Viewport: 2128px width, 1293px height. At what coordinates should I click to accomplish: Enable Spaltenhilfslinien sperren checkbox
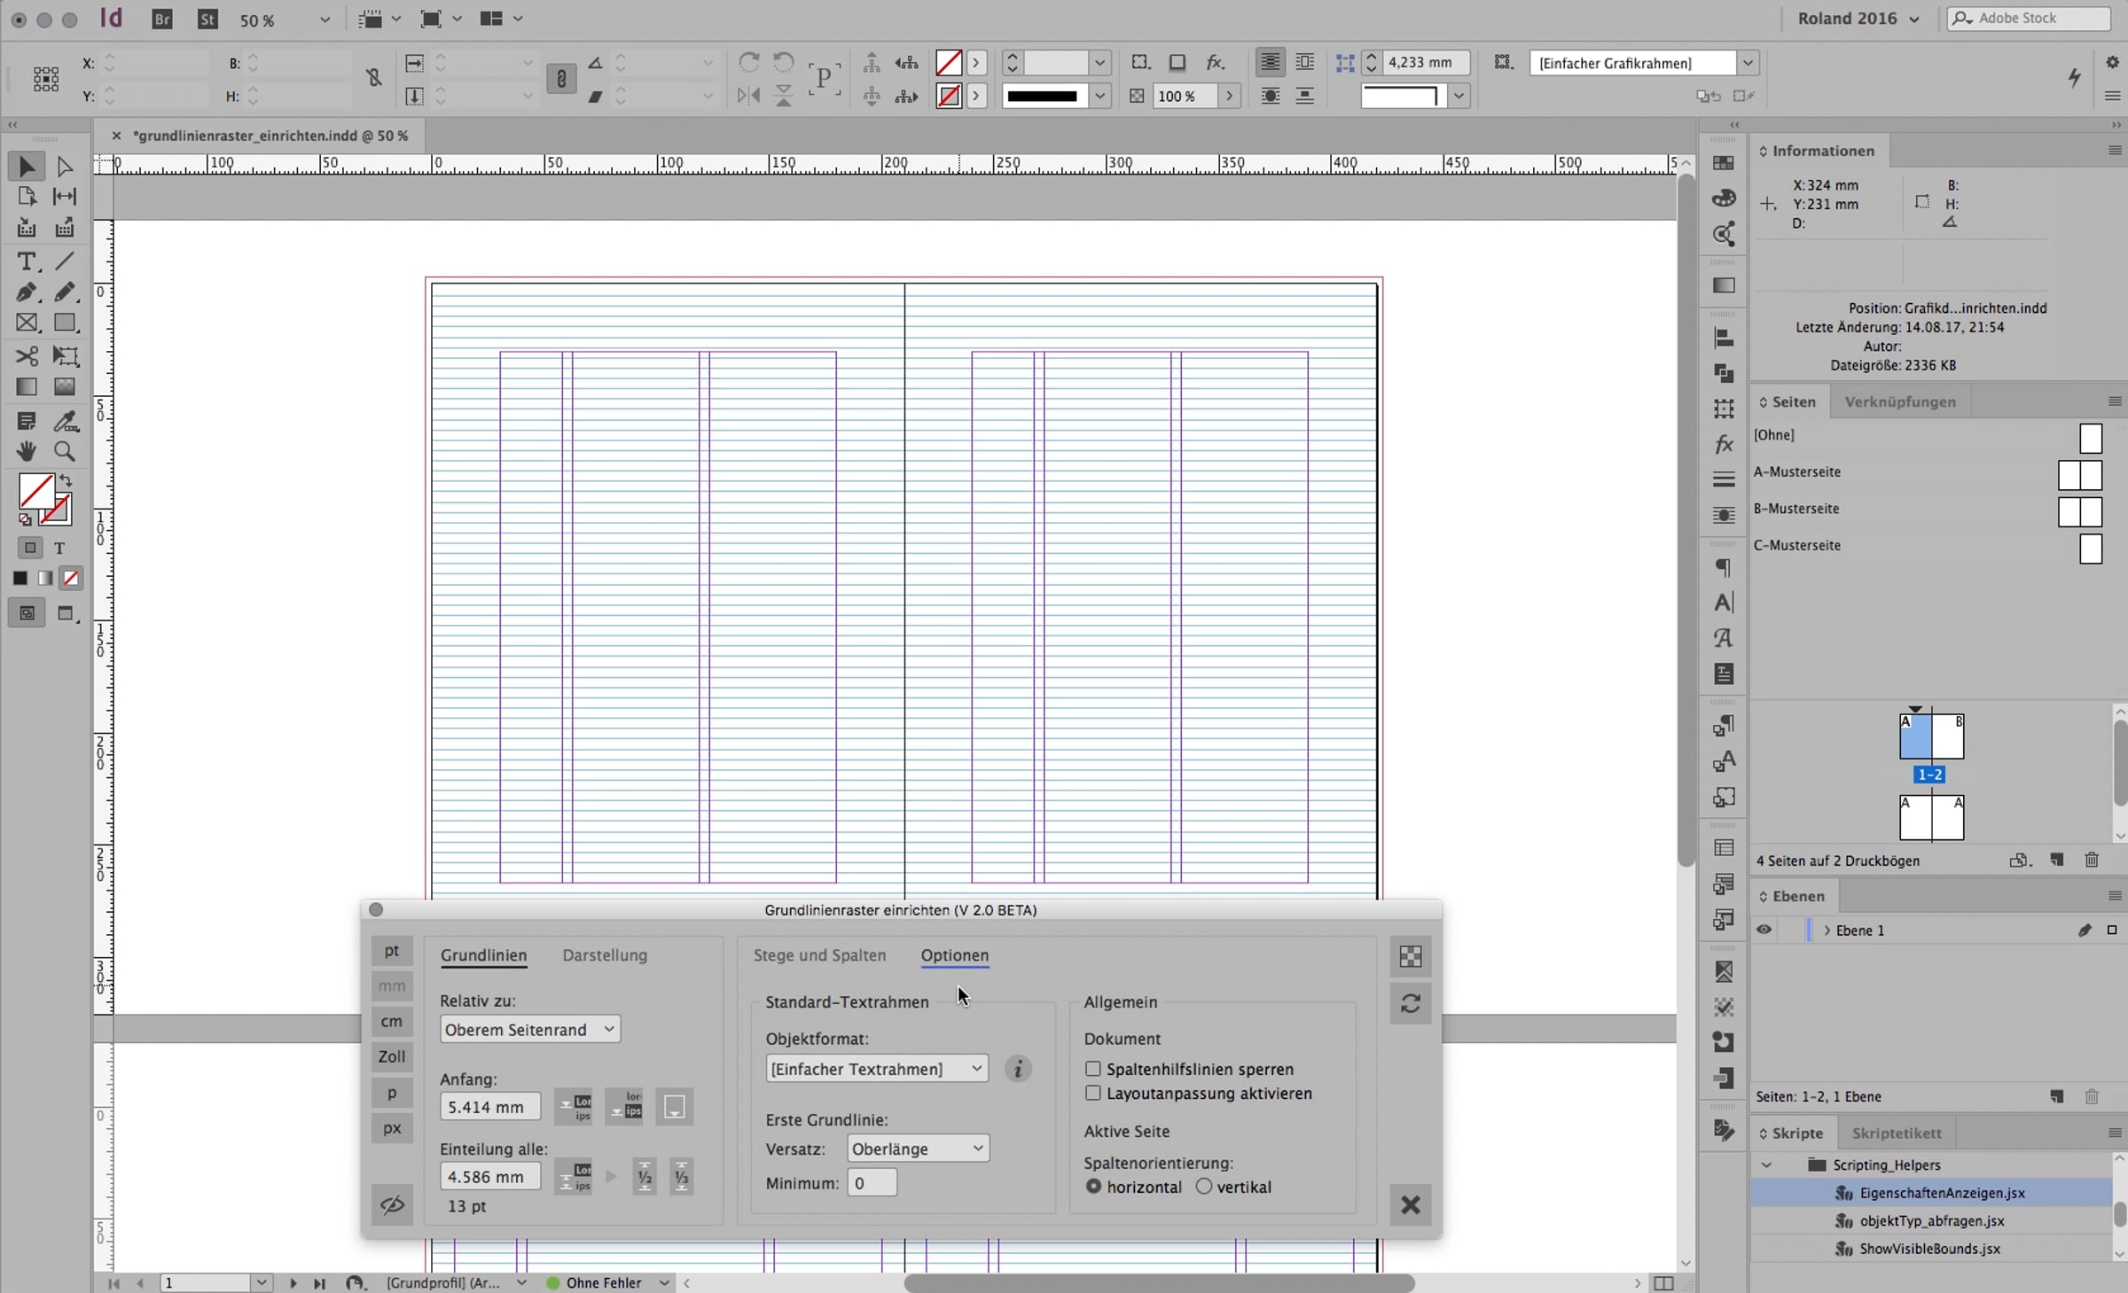1093,1069
